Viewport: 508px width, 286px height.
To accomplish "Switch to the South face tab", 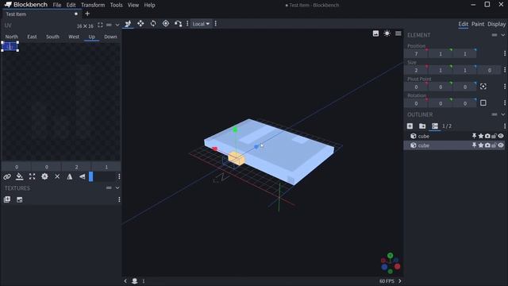I will [52, 37].
